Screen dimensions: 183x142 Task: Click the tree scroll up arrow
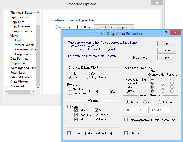[38, 13]
